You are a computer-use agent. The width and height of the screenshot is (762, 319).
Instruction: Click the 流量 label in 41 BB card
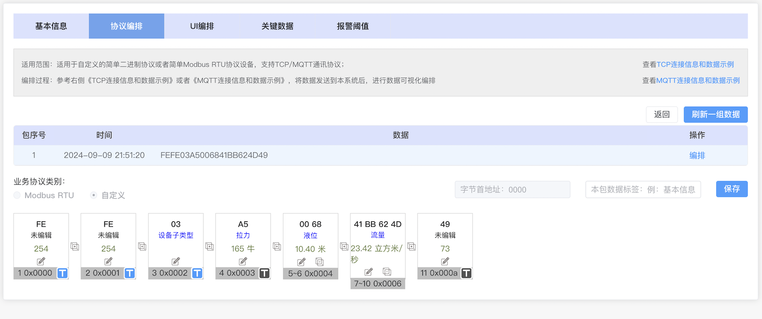click(x=378, y=235)
